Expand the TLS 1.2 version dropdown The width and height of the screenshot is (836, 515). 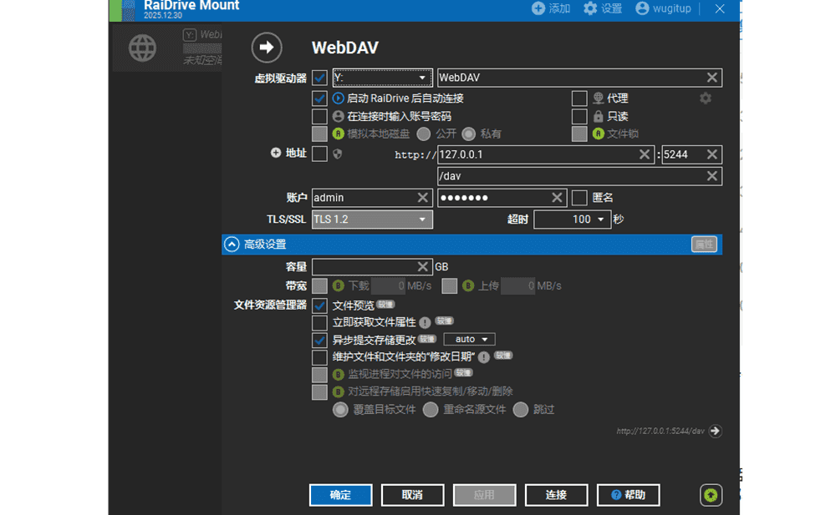(x=372, y=220)
